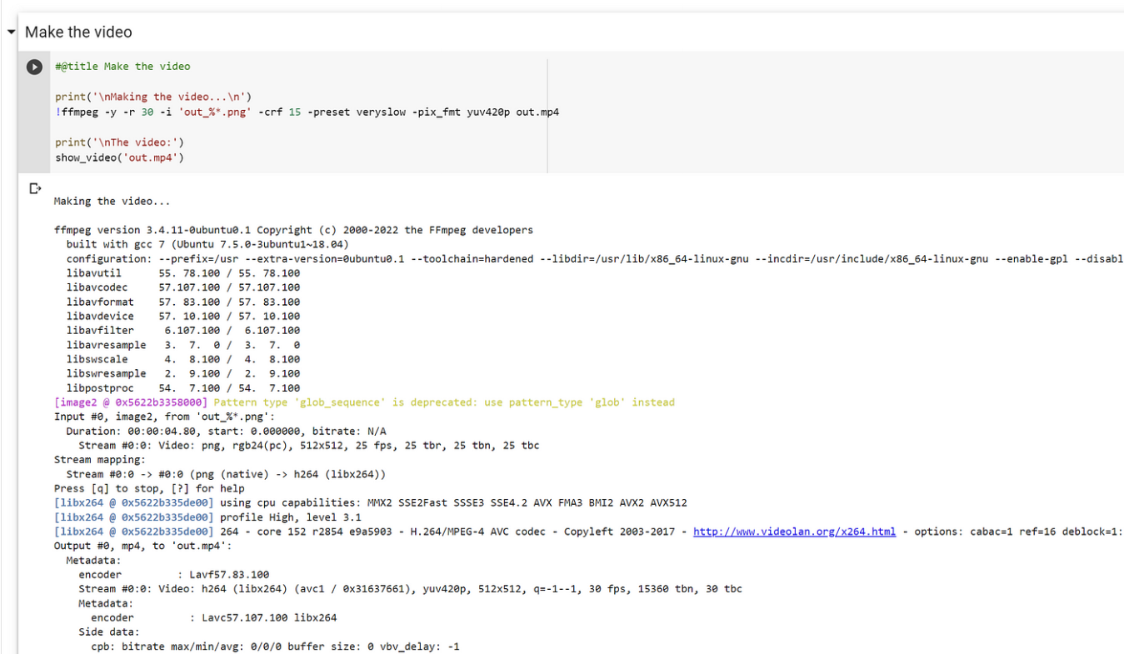Open the videolan.org x264 link

coord(794,532)
